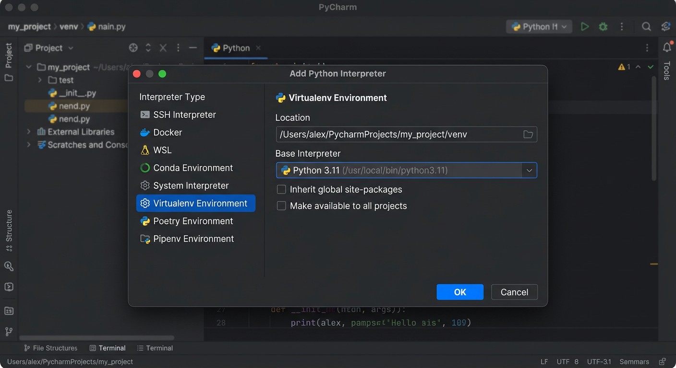Viewport: 676px width, 368px height.
Task: Check Make available to all projects
Action: 281,206
